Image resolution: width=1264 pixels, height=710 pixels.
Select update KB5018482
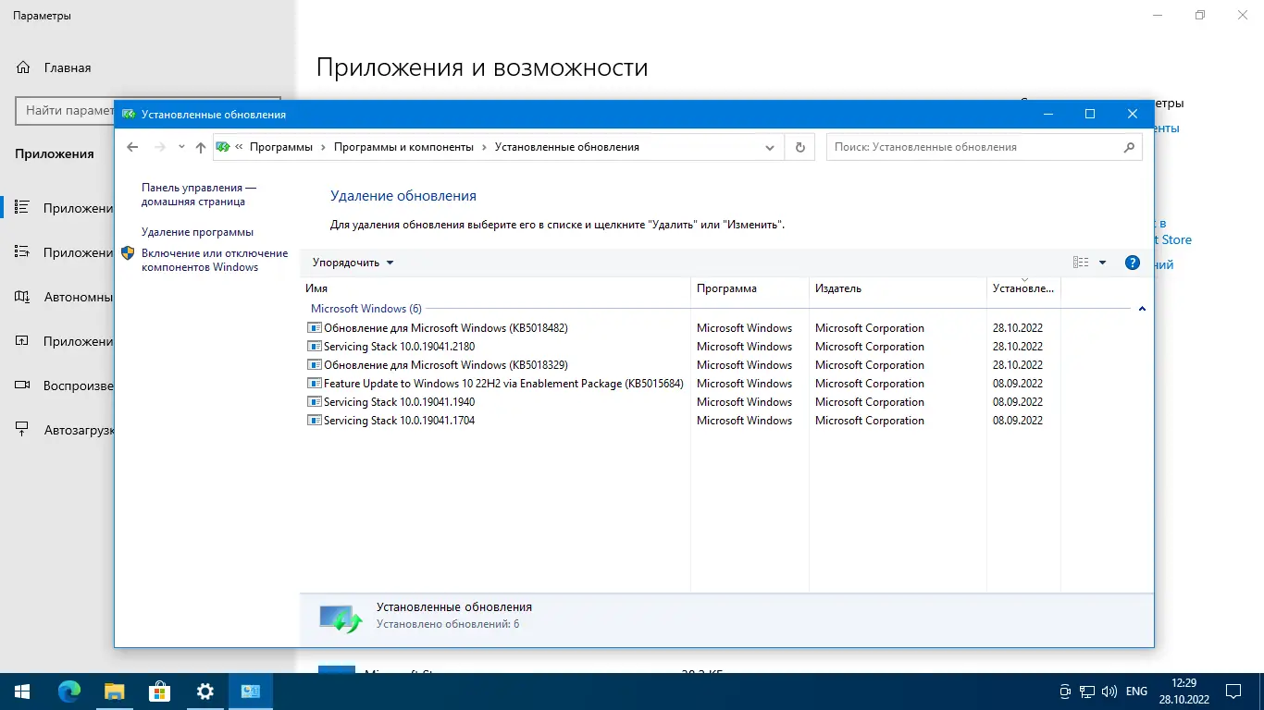click(681, 328)
